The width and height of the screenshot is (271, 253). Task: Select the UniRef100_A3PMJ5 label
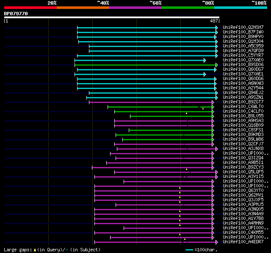pos(243,205)
